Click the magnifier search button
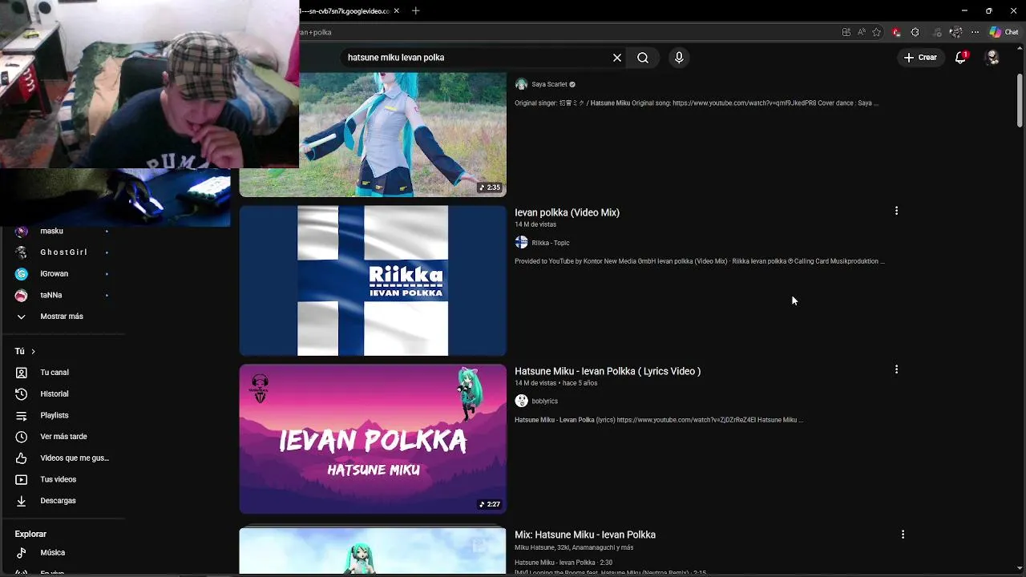This screenshot has height=577, width=1026. (643, 58)
